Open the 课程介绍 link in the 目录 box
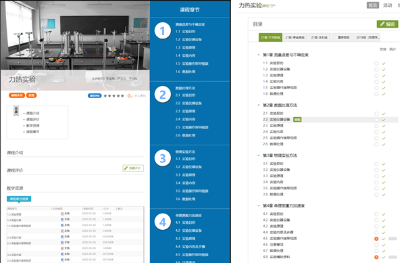 pyautogui.click(x=33, y=113)
